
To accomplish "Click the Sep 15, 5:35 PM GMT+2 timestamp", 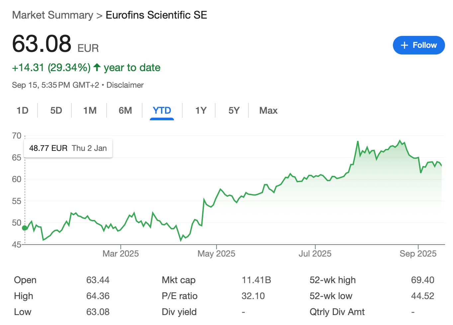I will point(55,85).
